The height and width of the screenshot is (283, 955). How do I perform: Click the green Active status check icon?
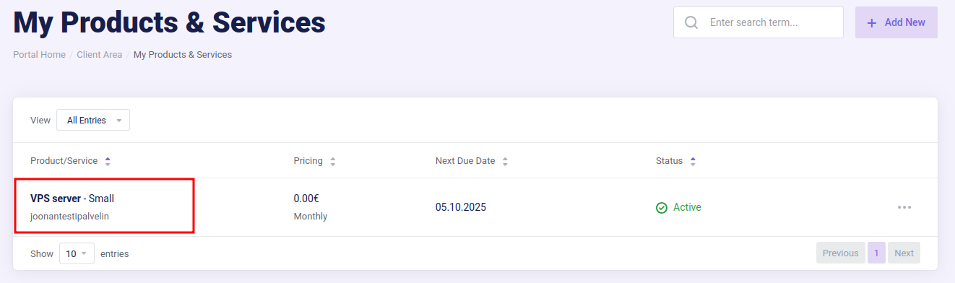[662, 208]
